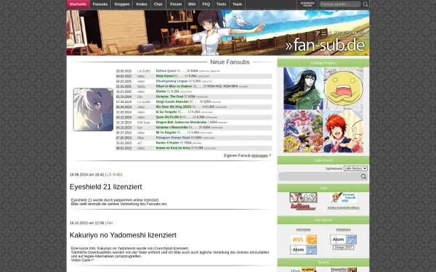Image resolution: width=436 pixels, height=272 pixels.
Task: Click the Impressum link
Action: [x=303, y=229]
